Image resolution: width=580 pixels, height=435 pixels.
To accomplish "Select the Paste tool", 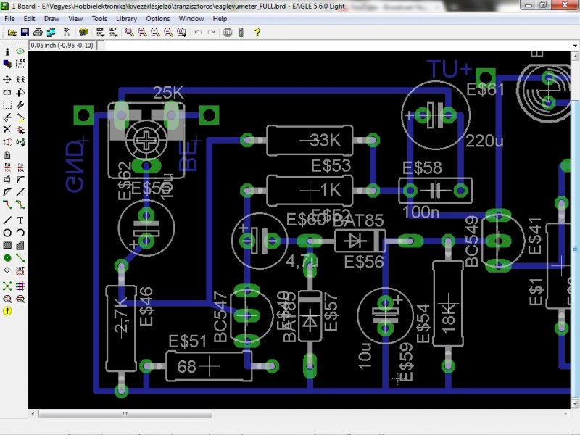I will click(20, 117).
